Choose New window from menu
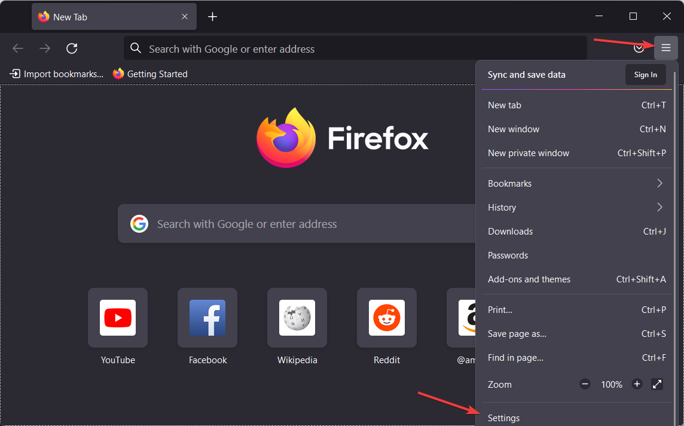Screen dimensions: 684x426 (x=577, y=129)
